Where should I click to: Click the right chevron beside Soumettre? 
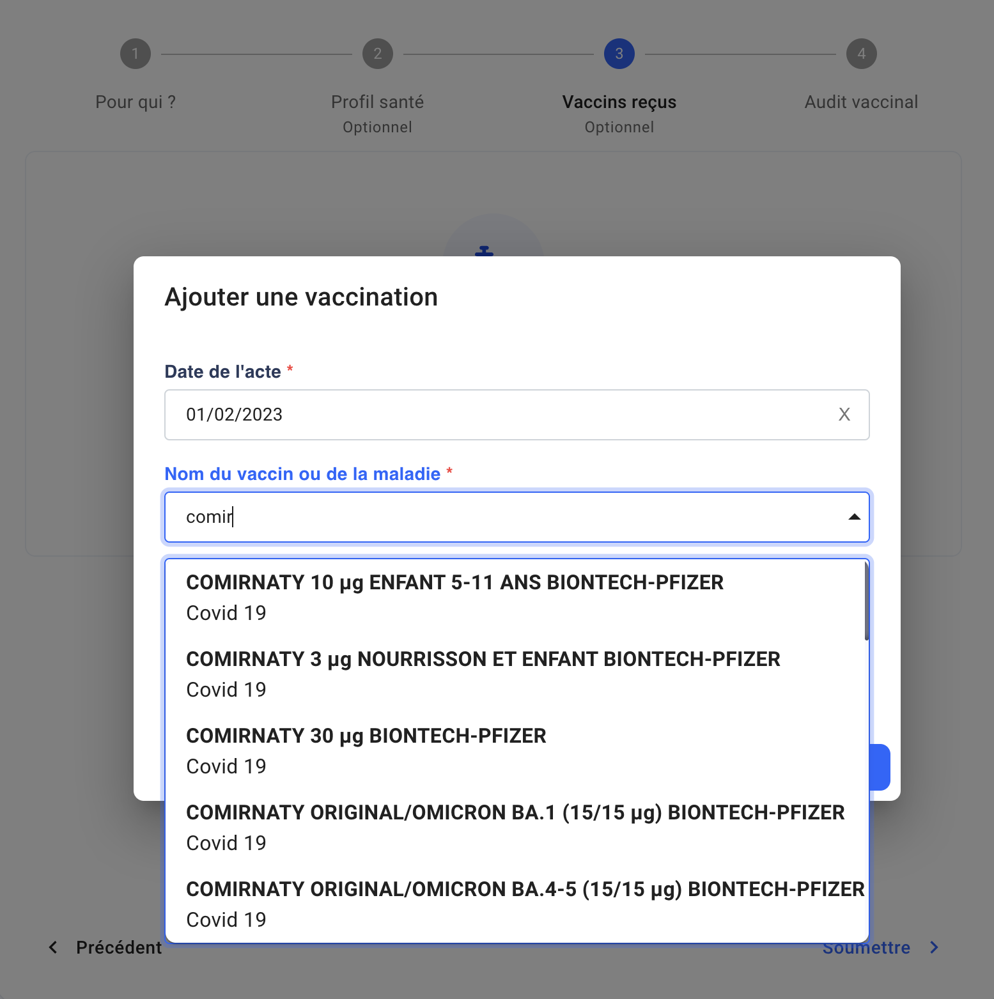(x=935, y=948)
